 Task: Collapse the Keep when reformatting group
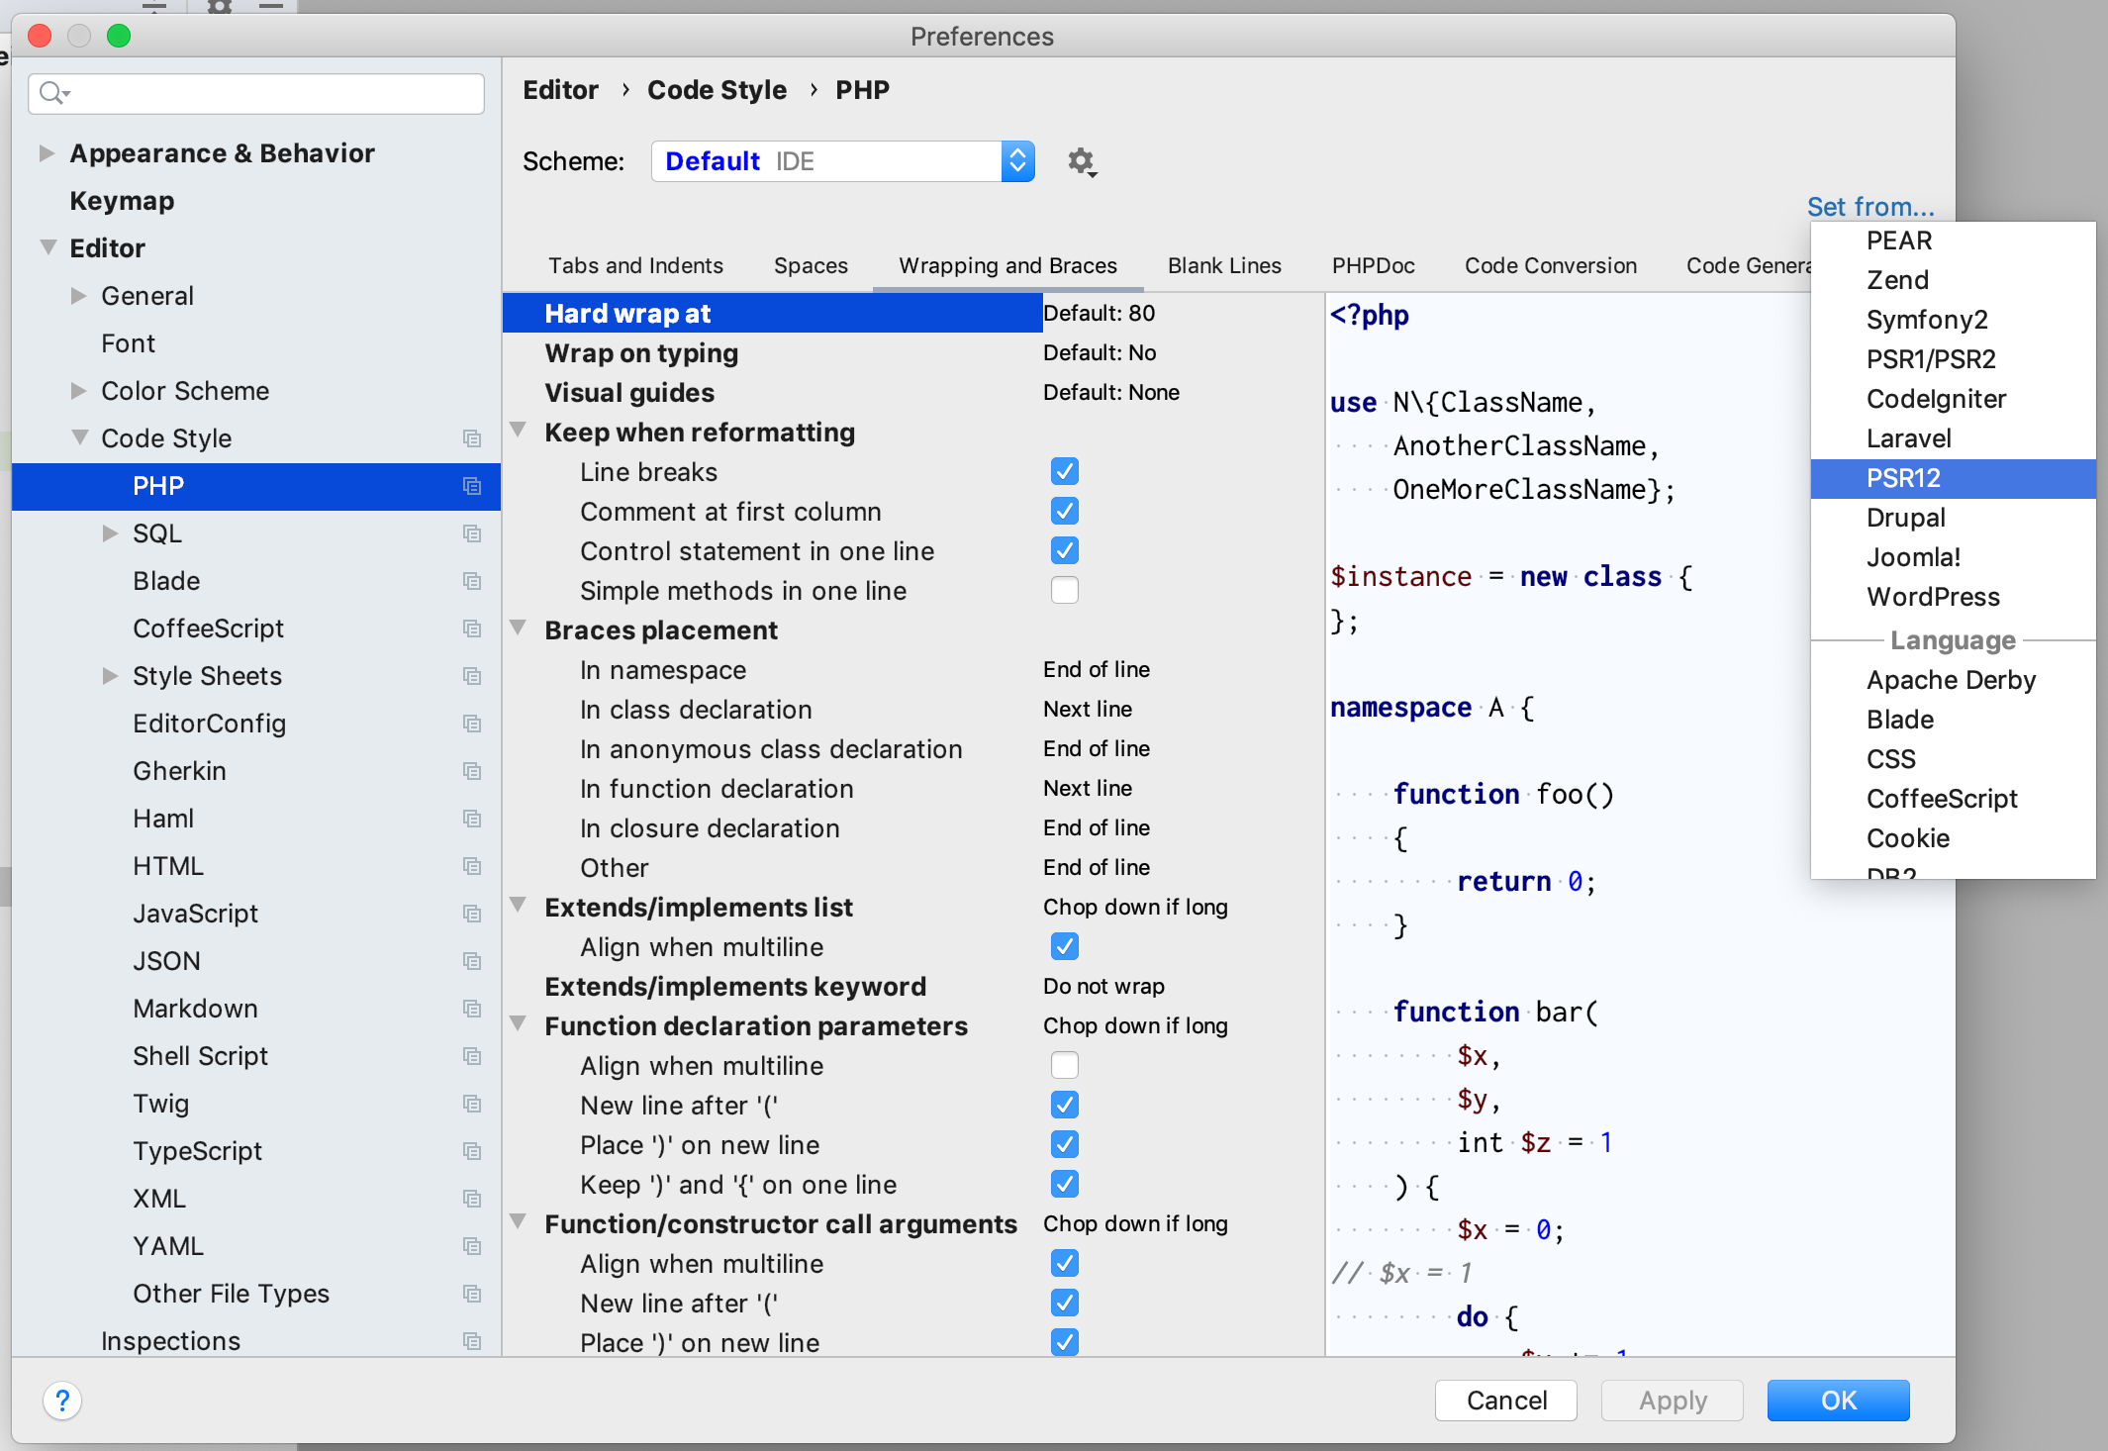(518, 431)
